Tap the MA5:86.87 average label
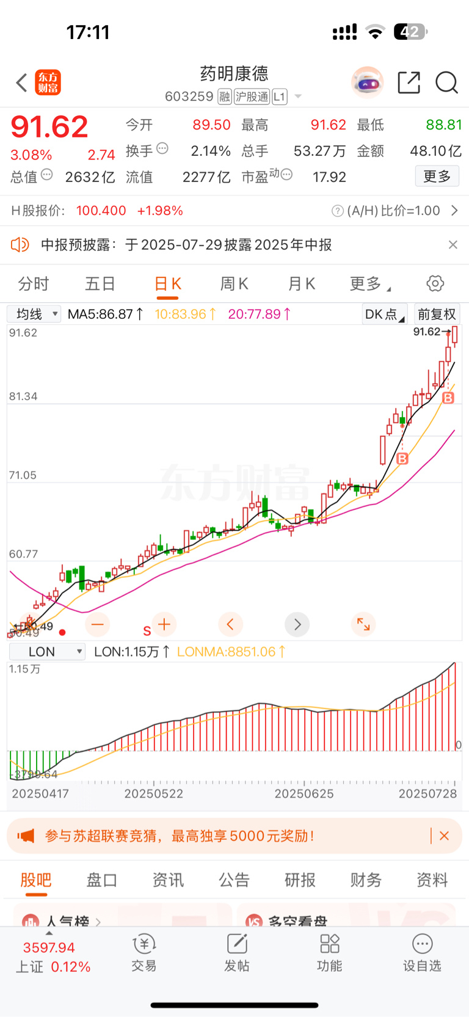 (x=105, y=314)
